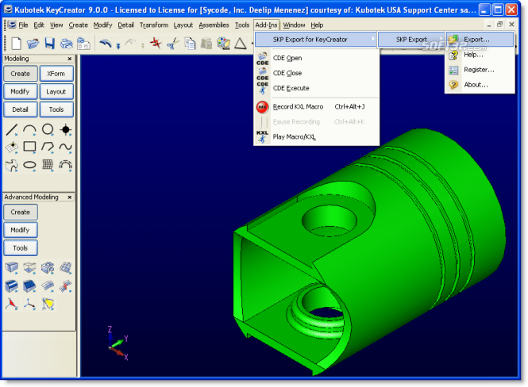Click Create in Advanced Modeling palette
Image resolution: width=528 pixels, height=387 pixels.
(x=20, y=213)
